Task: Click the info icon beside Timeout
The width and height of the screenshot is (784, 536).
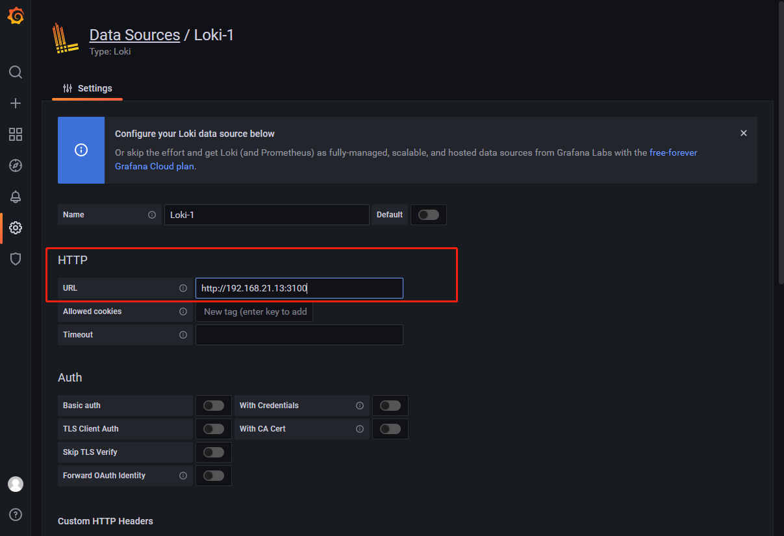Action: coord(183,335)
